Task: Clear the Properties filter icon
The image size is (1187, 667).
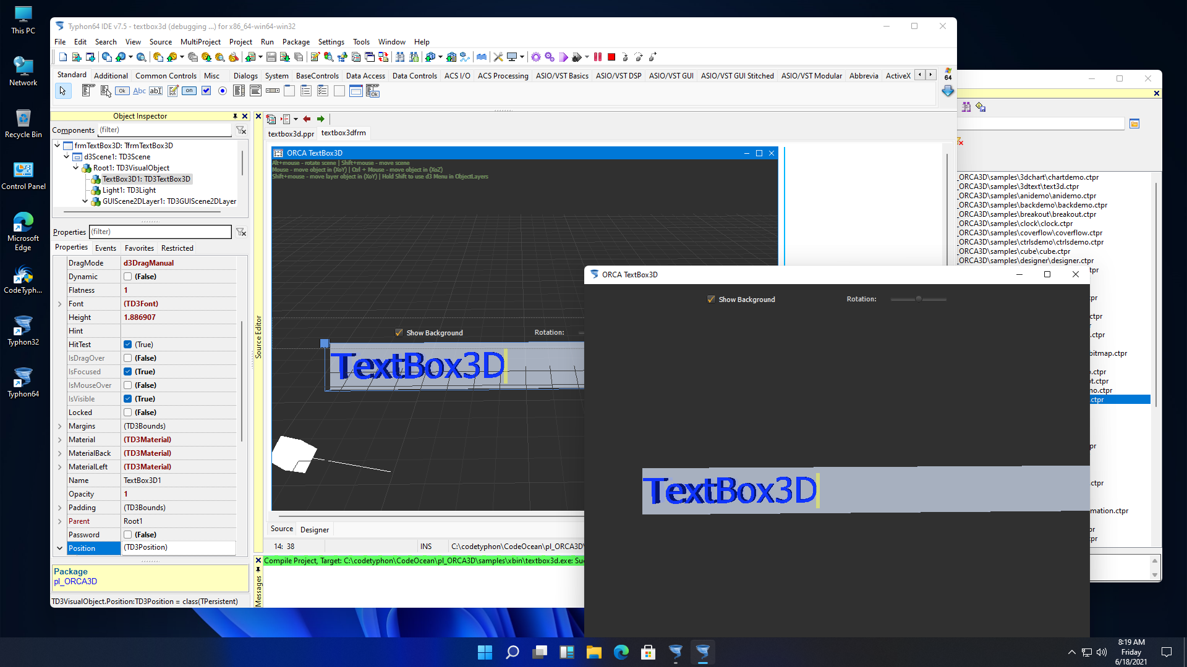Action: [x=241, y=232]
